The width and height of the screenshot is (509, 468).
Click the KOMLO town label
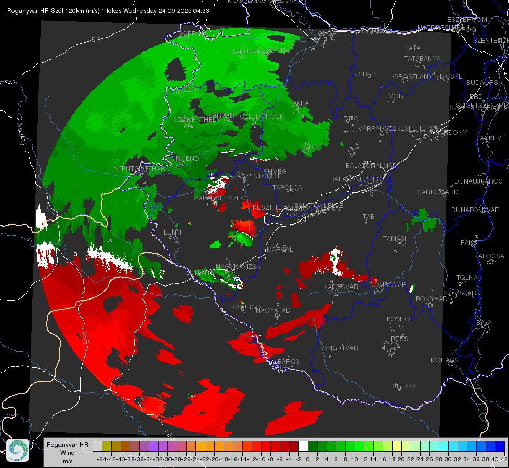coord(398,319)
